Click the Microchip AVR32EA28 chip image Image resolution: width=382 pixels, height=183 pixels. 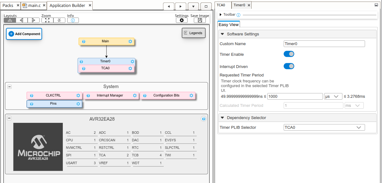click(x=38, y=147)
